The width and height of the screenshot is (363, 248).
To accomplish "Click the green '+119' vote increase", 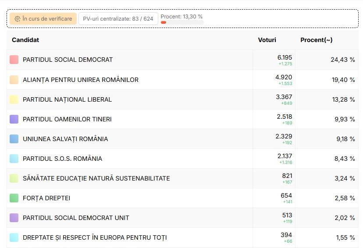I will (x=288, y=222).
